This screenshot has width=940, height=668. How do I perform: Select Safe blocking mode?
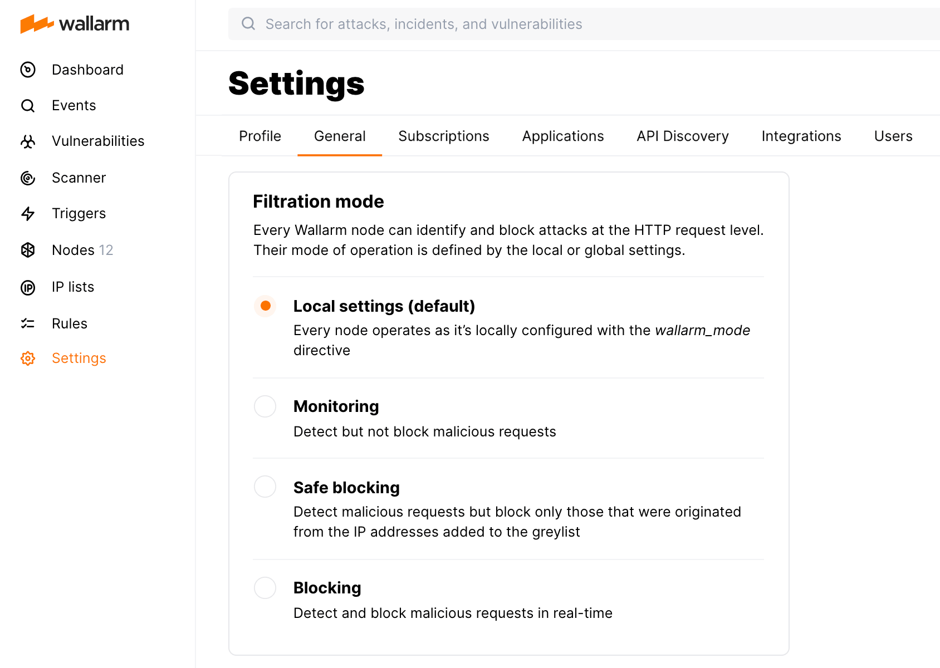(x=265, y=486)
